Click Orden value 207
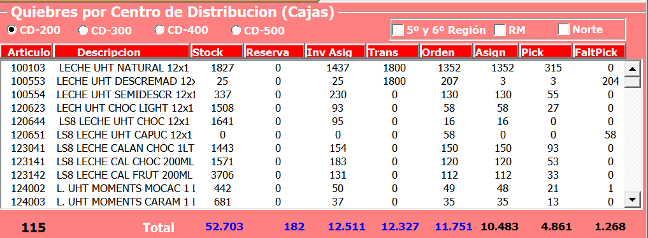Viewport: 648px width, 238px height. click(x=449, y=82)
